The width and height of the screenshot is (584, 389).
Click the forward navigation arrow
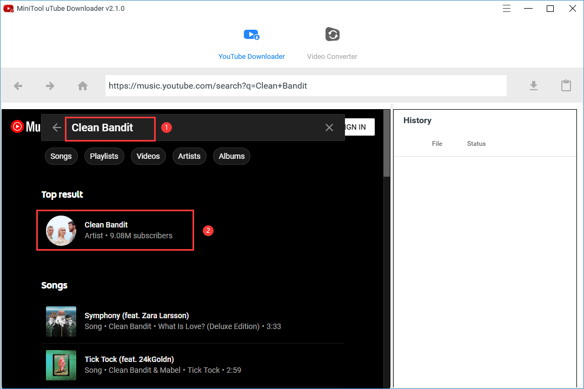click(x=50, y=85)
